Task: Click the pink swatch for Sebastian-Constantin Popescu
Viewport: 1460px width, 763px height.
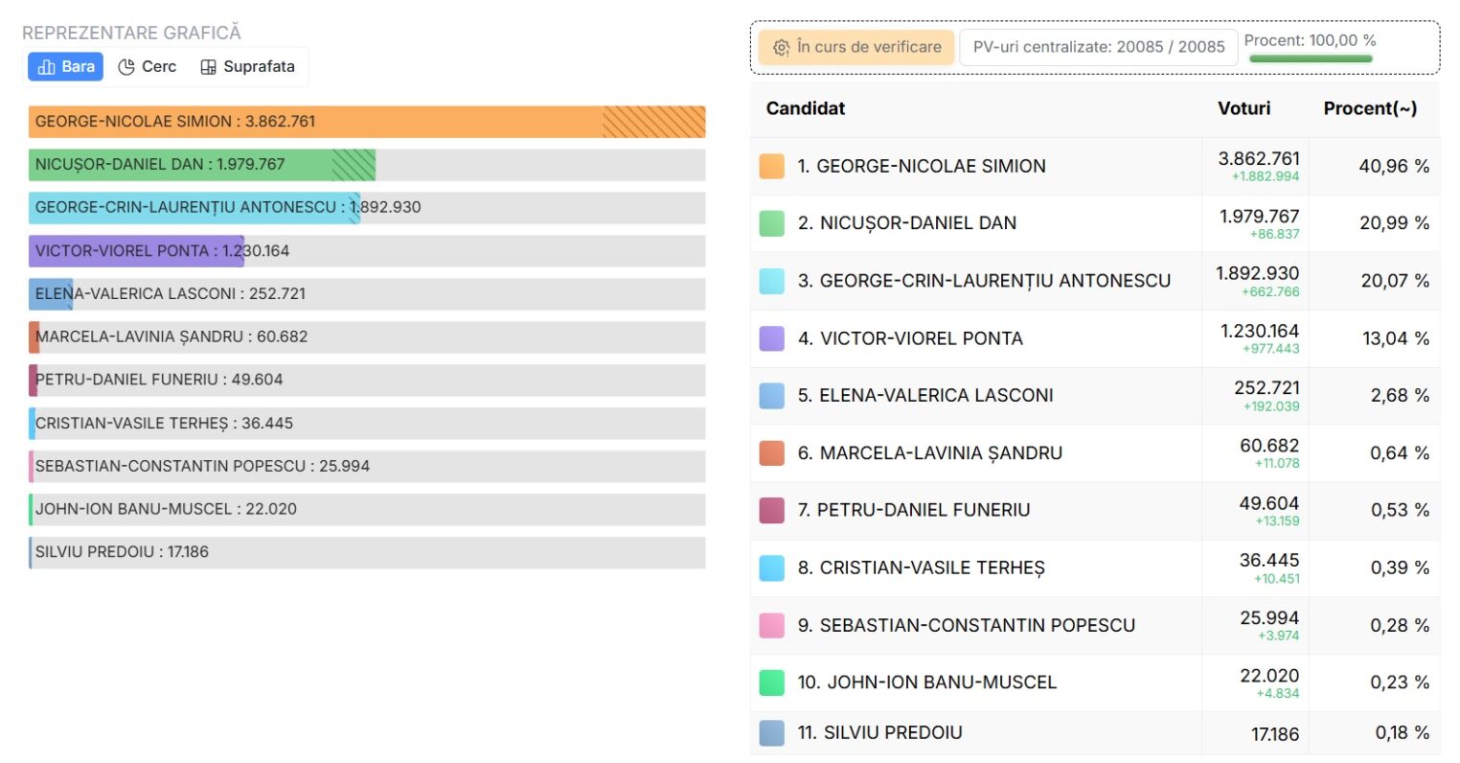Action: pyautogui.click(x=772, y=625)
